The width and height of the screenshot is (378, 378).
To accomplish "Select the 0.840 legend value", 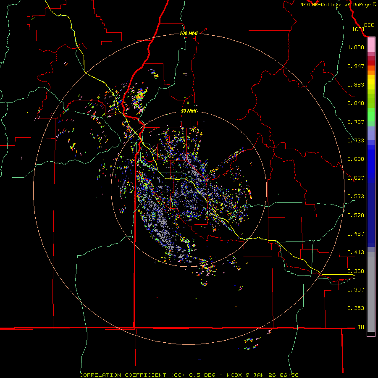I will pos(356,103).
